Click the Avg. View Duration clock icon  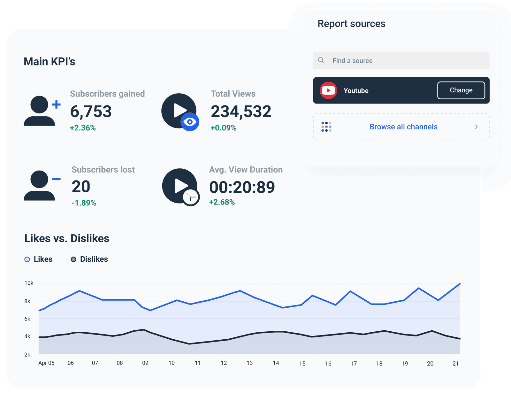click(x=191, y=197)
